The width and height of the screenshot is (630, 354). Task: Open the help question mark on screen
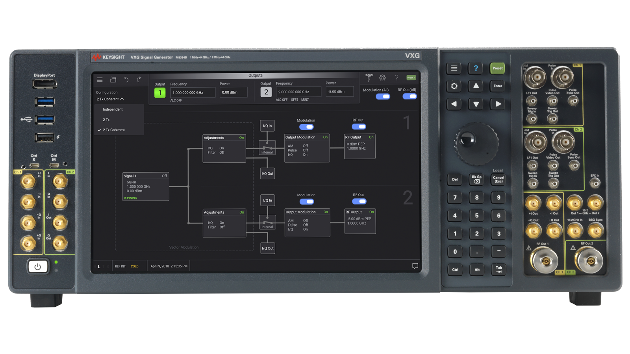tap(397, 78)
